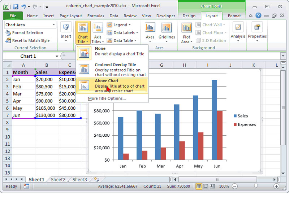Minimize the ribbon caret icon
The height and width of the screenshot is (202, 289).
point(251,16)
